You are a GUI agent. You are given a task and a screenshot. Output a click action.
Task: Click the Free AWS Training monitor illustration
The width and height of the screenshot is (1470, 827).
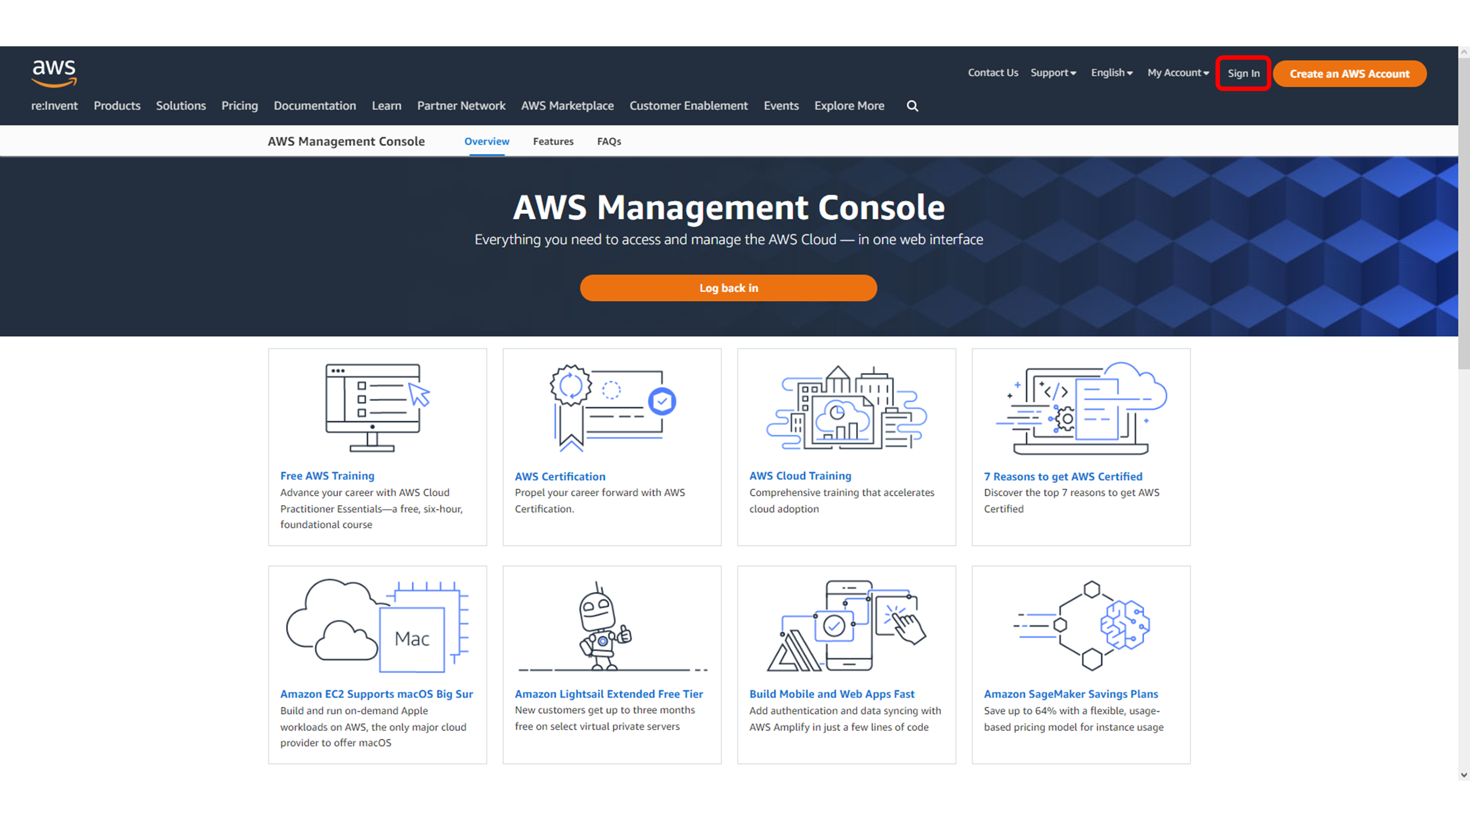tap(377, 408)
